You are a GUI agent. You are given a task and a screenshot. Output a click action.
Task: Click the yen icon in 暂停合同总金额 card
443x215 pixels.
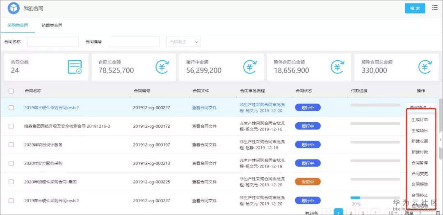tap(338, 67)
